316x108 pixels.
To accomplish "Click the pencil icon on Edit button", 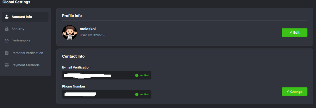I will tap(291, 33).
